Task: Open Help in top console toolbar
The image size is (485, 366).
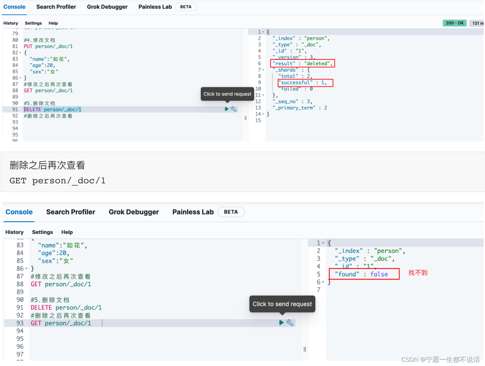Action: (x=53, y=23)
